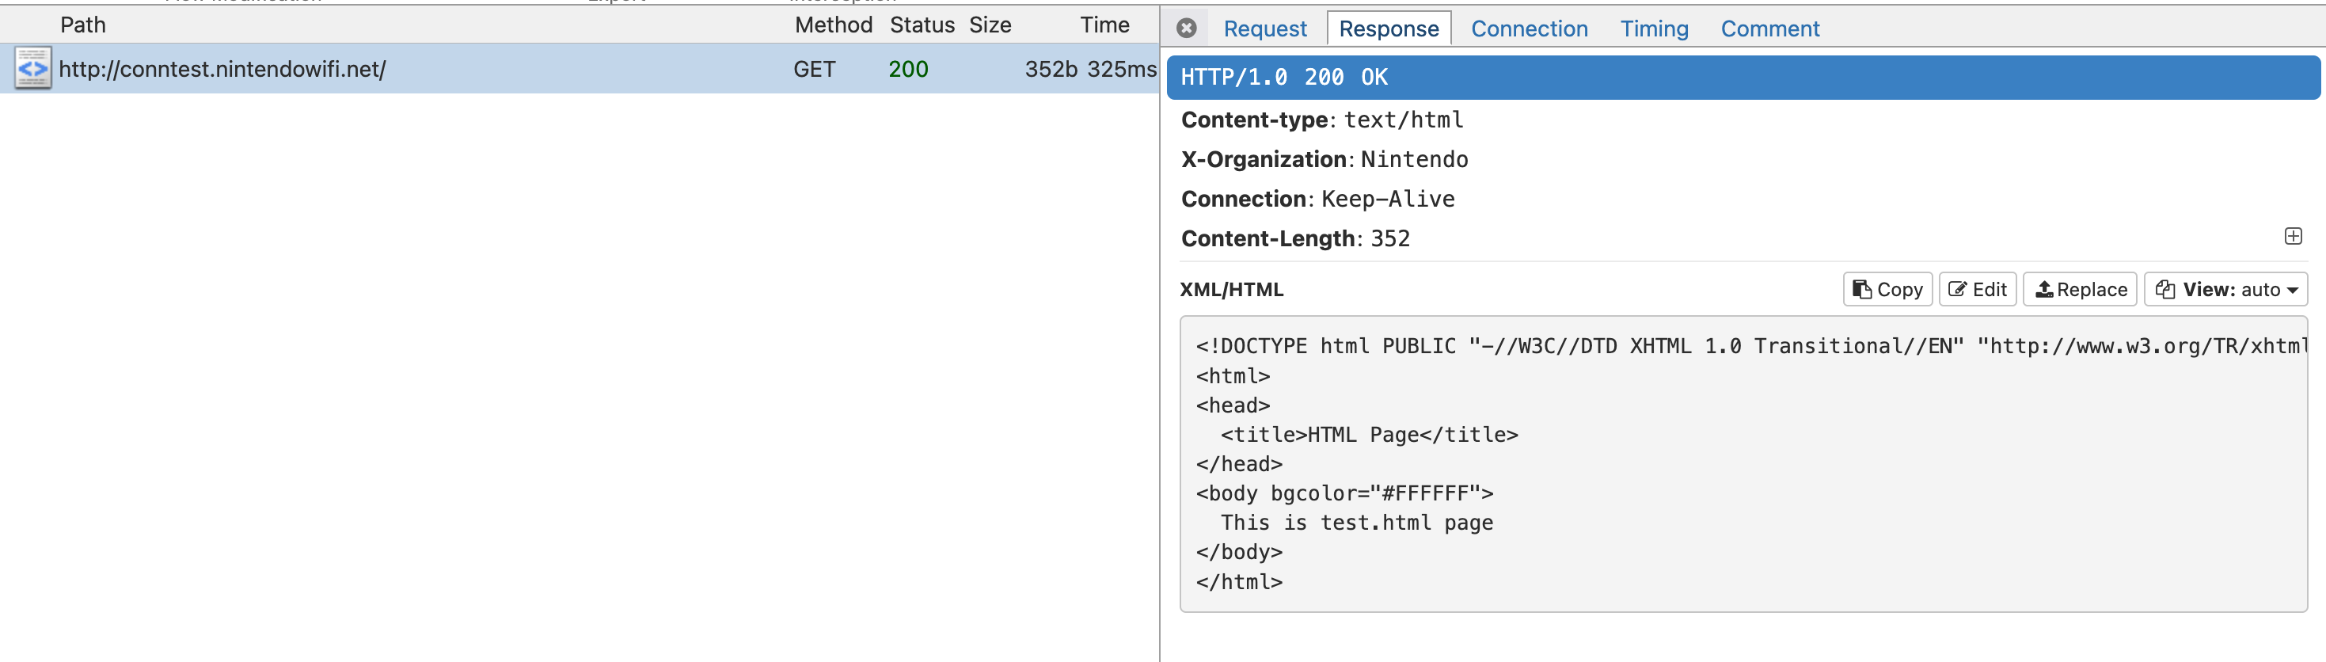Screen dimensions: 2326x662
Task: Sort flows by Size column
Action: (990, 25)
